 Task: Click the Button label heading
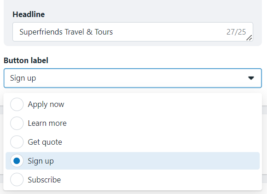[x=26, y=60]
